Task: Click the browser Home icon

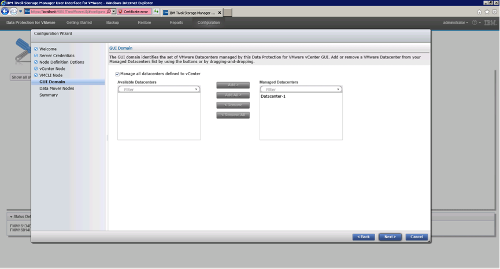Action: 479,12
